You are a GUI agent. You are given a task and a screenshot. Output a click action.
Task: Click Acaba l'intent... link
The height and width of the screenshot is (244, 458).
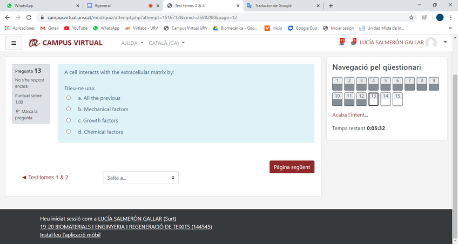[350, 115]
